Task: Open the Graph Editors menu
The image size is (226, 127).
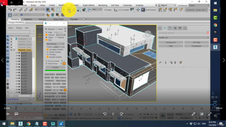Action: click(89, 5)
